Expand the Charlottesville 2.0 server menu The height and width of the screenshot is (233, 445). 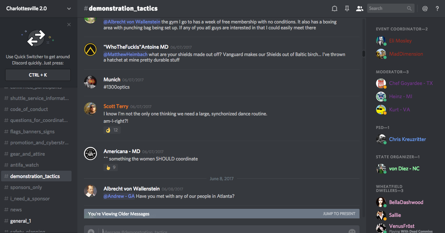tap(69, 8)
